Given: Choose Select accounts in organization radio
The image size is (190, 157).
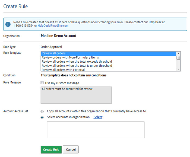Looking at the screenshot, I should pos(42,117).
